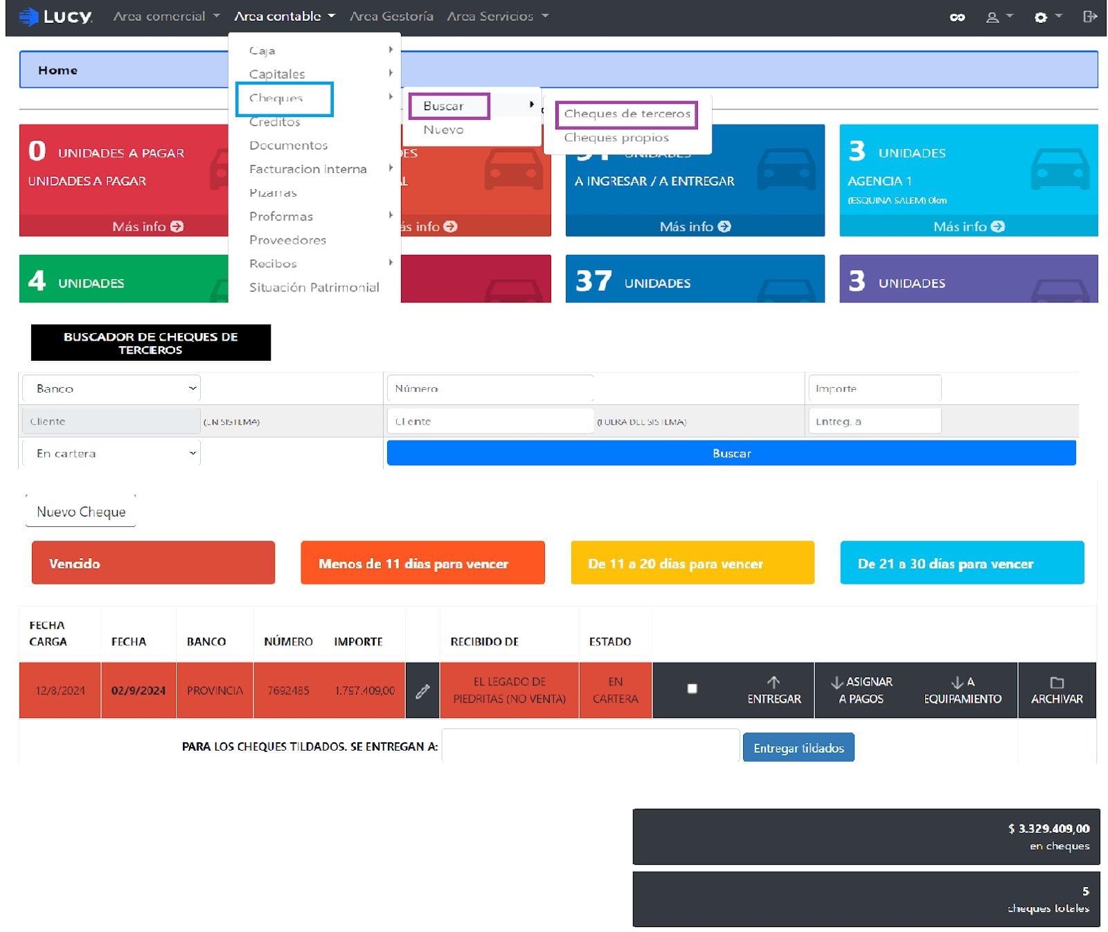Click car icon on A Ingresar card

(786, 169)
